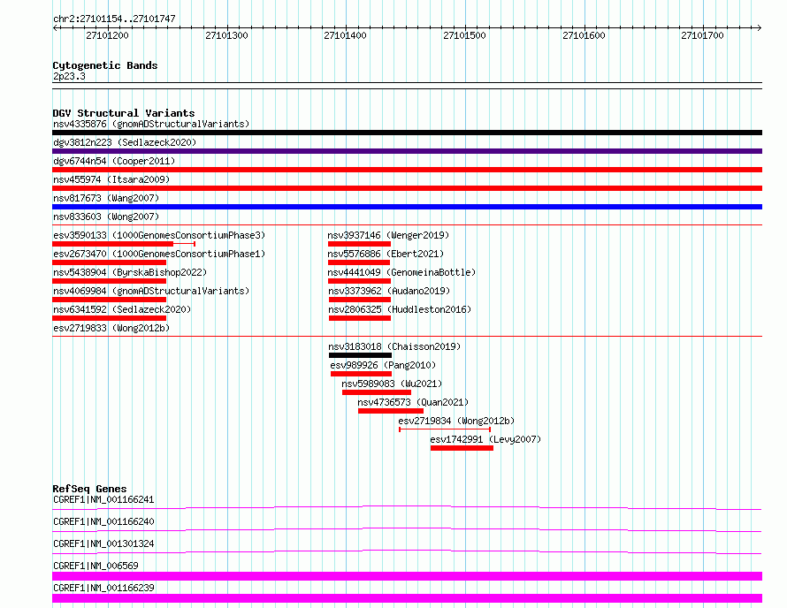Viewport: 787px width, 608px height.
Task: Open dgv3812n223 (Sedlazeck2020) variant label
Action: coord(125,142)
